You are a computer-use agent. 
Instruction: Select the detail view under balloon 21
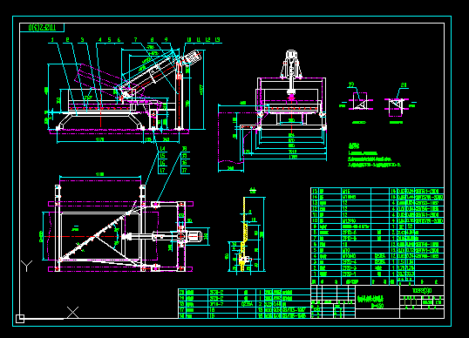(397, 107)
